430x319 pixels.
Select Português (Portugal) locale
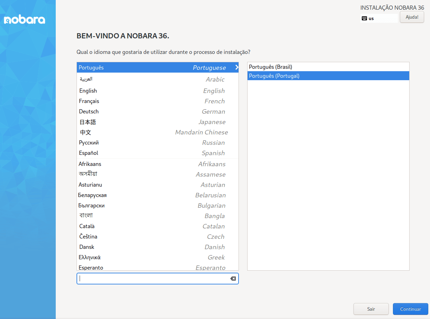click(x=328, y=76)
